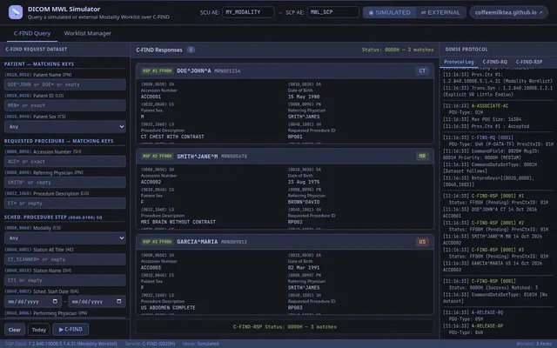Image resolution: width=557 pixels, height=348 pixels.
Task: Open the coffeemilktea.github.io link
Action: (x=508, y=12)
